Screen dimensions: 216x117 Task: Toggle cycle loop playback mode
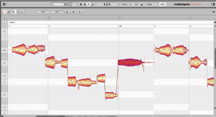click(x=92, y=4)
